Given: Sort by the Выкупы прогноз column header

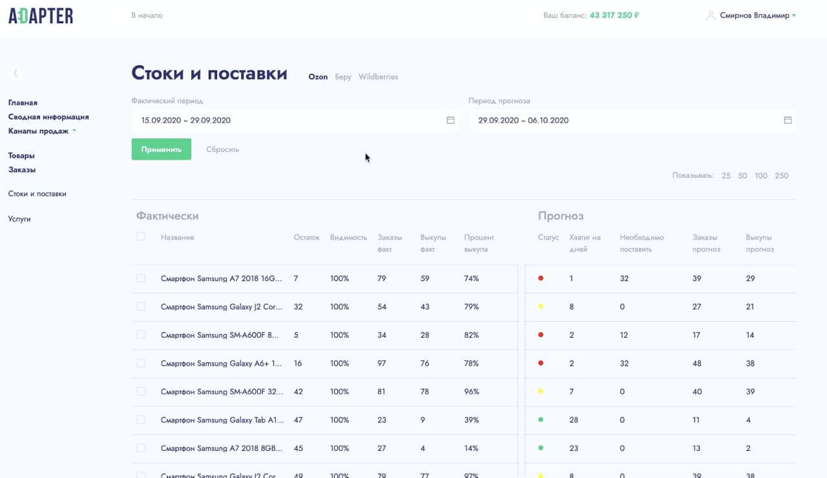Looking at the screenshot, I should tap(760, 243).
